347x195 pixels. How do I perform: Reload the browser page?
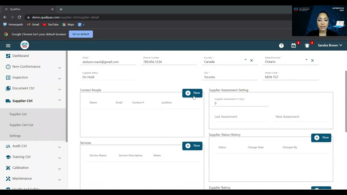(x=20, y=17)
